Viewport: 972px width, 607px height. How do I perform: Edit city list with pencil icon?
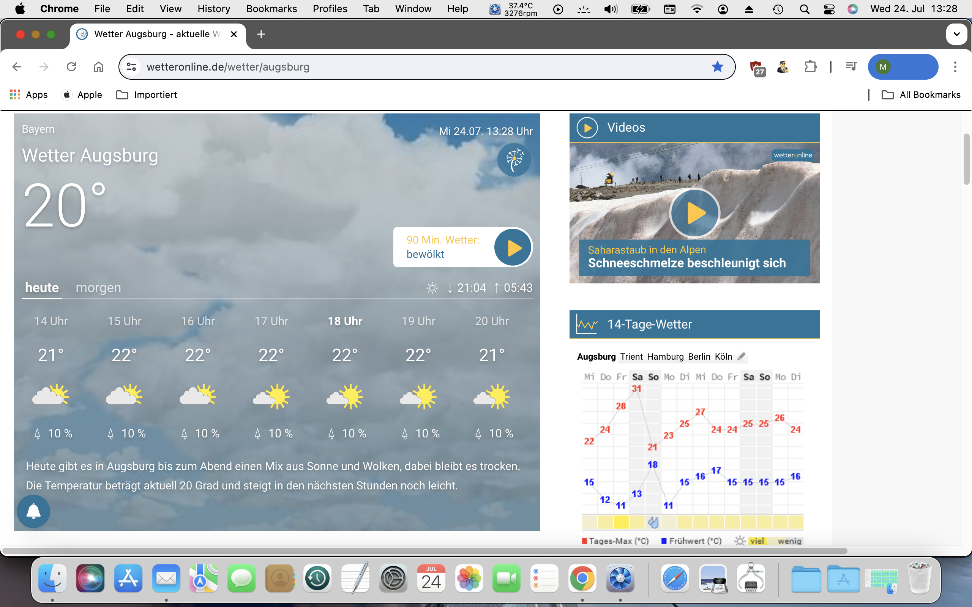742,356
